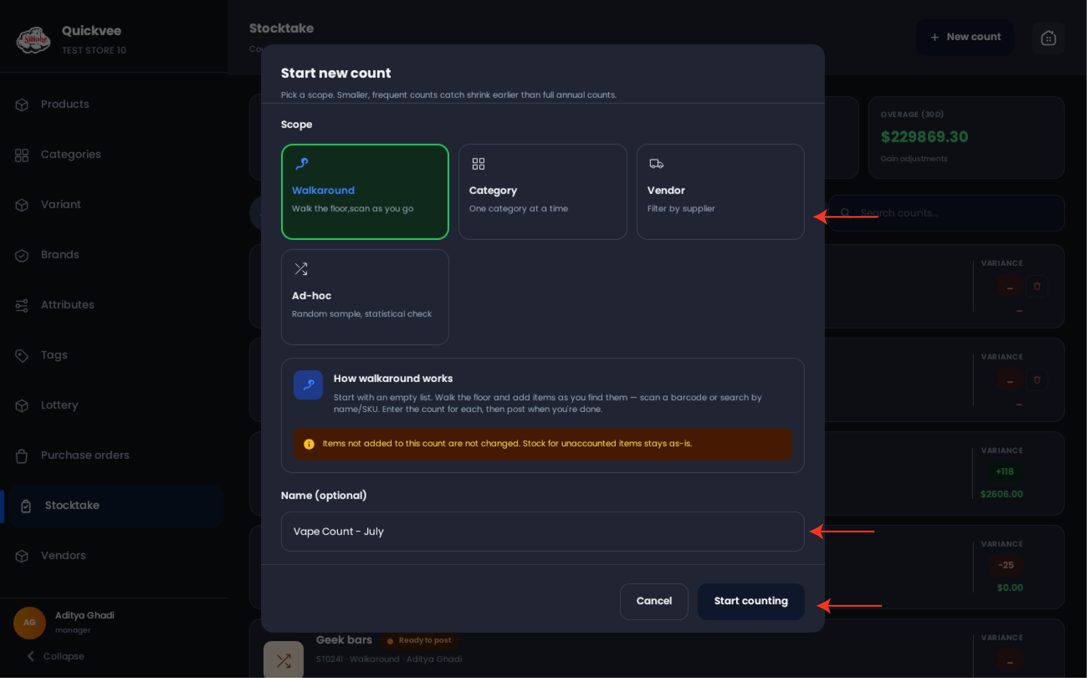1087x678 pixels.
Task: Select the Walkaround scope card
Action: coord(365,191)
